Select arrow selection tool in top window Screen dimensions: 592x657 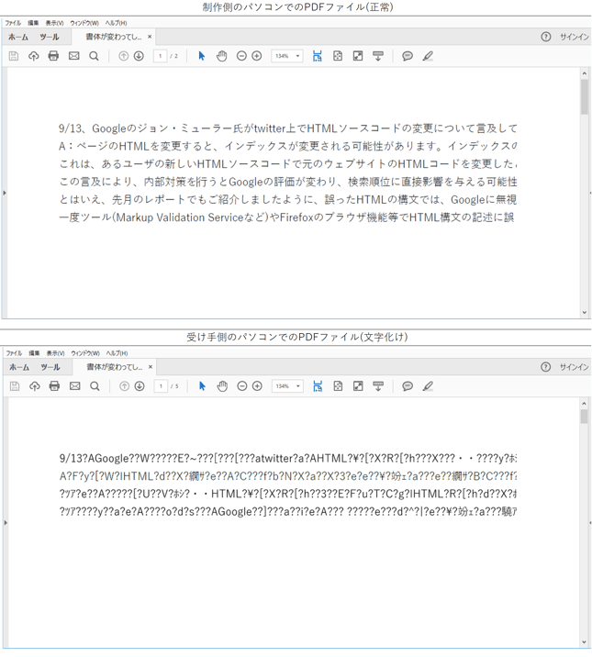[202, 56]
